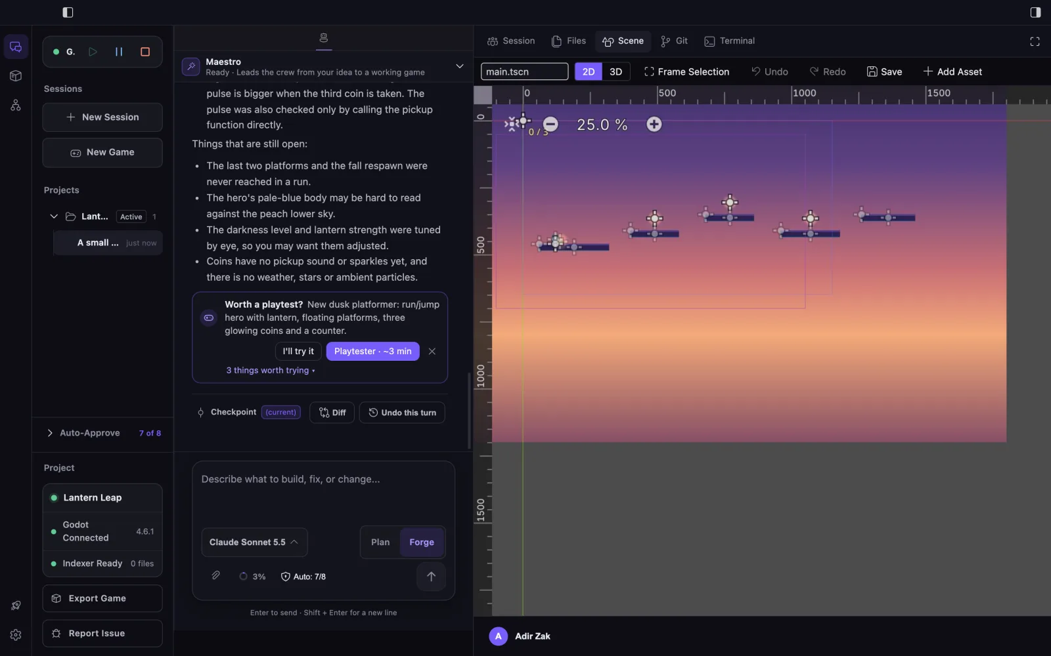Viewport: 1051px width, 656px height.
Task: Run the game with play button
Action: point(93,52)
